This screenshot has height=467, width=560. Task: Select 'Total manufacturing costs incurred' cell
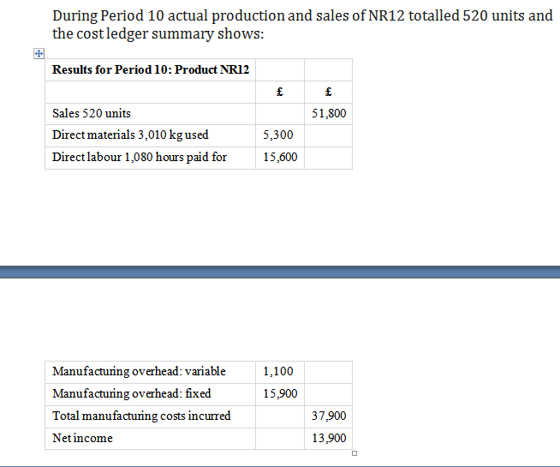click(x=151, y=416)
